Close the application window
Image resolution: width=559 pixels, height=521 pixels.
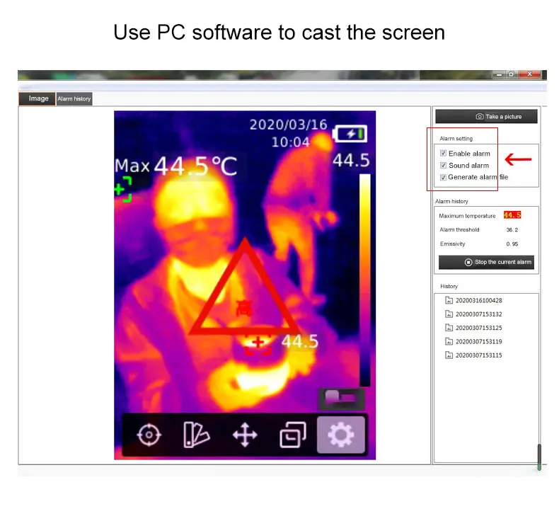click(x=529, y=74)
